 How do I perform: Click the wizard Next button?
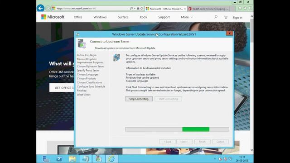pos(184,142)
